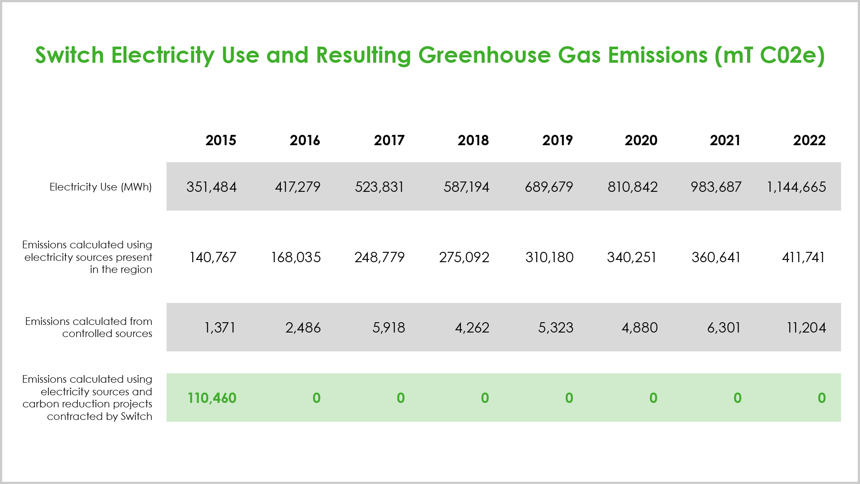Select regional emissions value 340,251
860x484 pixels.
coord(632,257)
